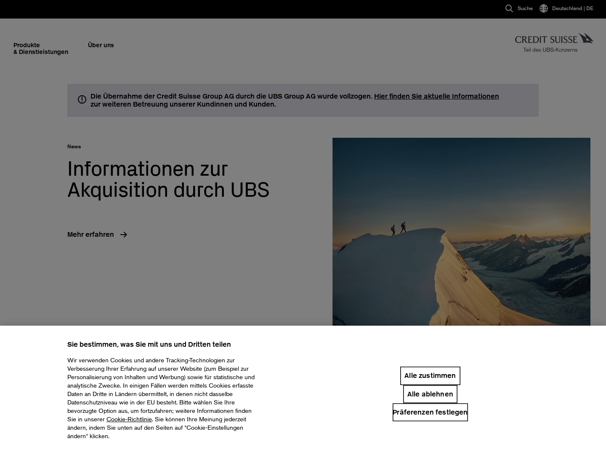
Task: Reject cookies with Alle ablehnen
Action: click(430, 394)
